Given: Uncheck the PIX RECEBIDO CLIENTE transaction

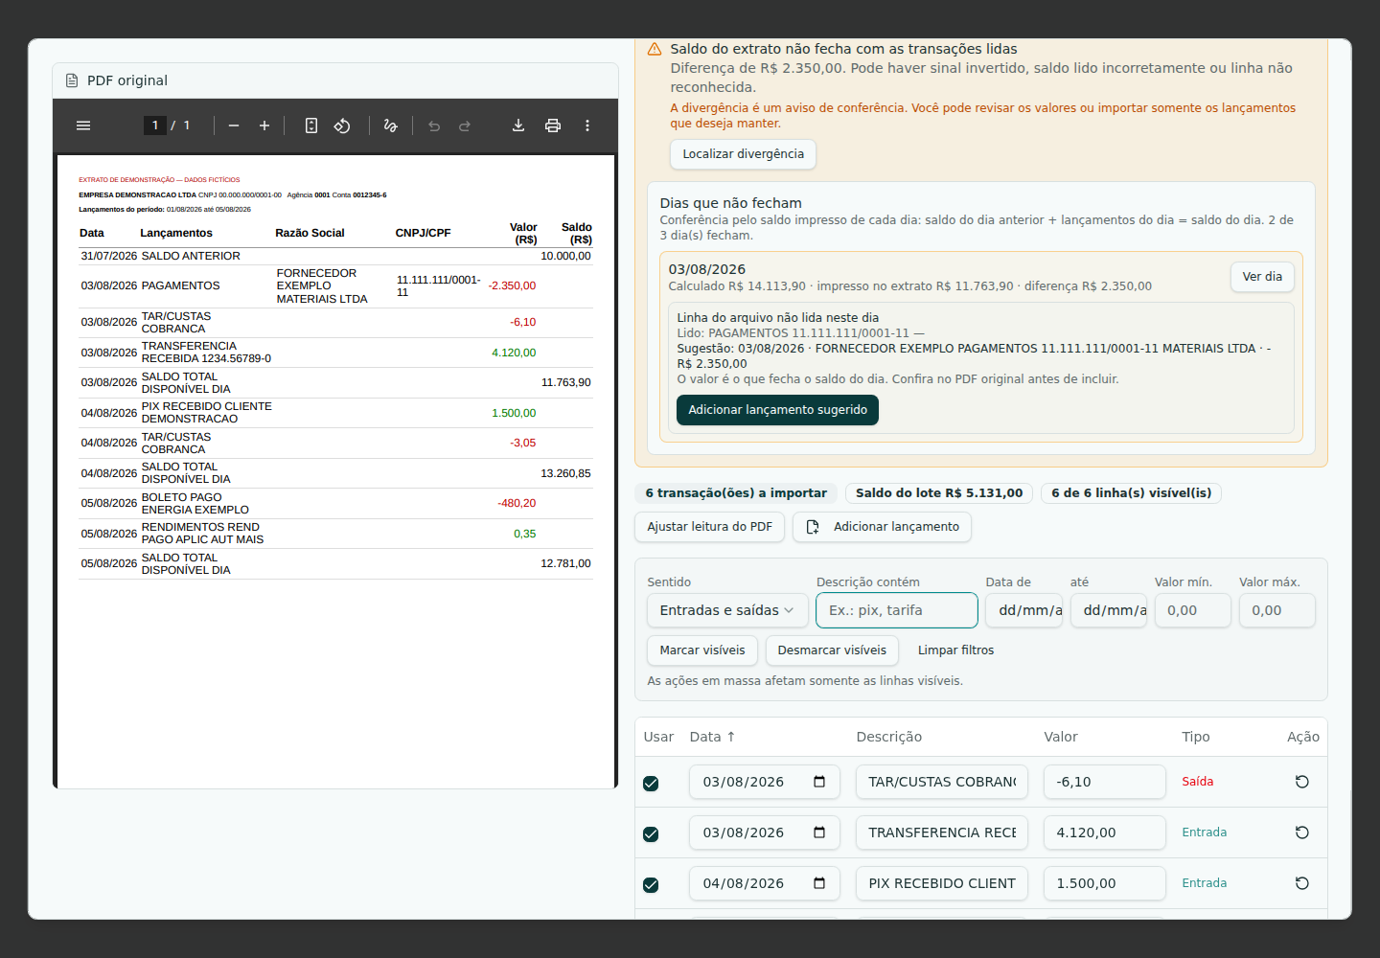Looking at the screenshot, I should pyautogui.click(x=651, y=885).
